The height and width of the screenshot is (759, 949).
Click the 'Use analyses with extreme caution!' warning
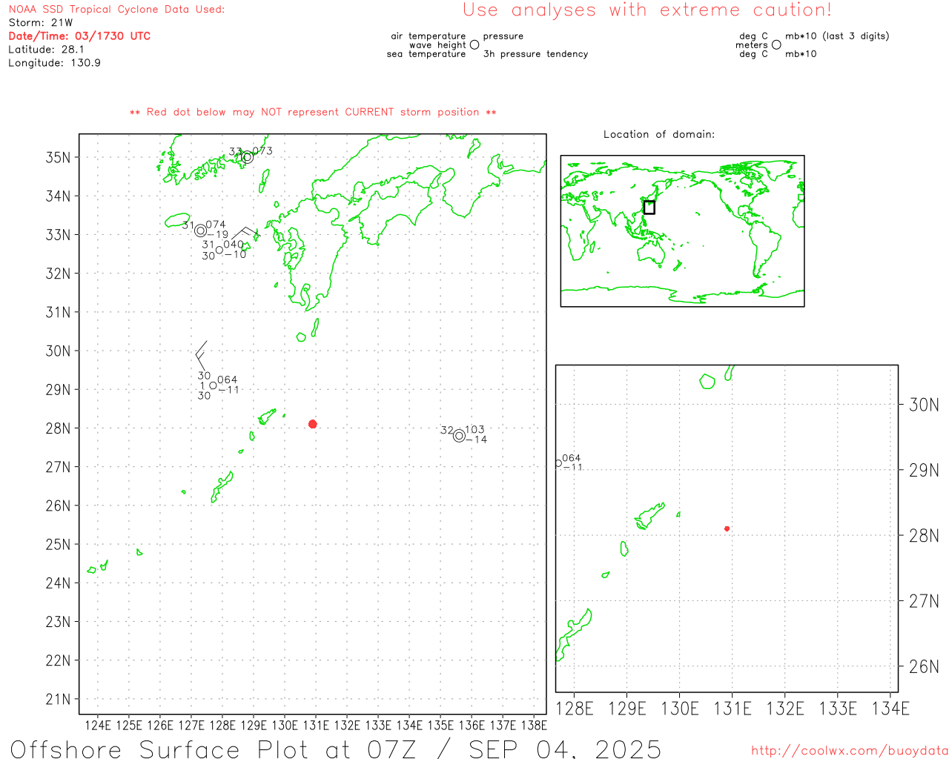[x=647, y=10]
